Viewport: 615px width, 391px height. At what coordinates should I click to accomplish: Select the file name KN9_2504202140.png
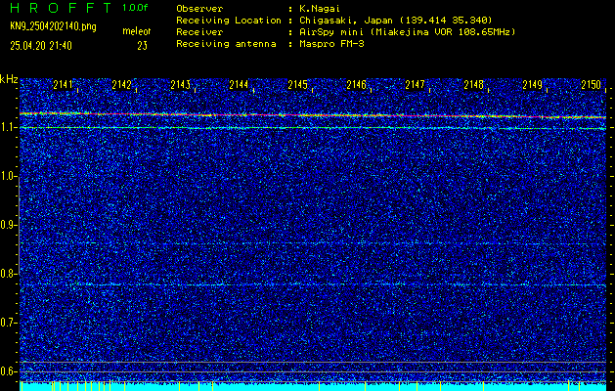[x=54, y=26]
